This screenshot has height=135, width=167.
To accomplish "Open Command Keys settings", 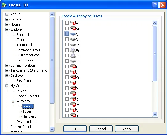I will point(28,50).
